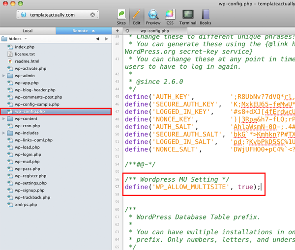295x250 pixels.
Task: Click the index.php file icon
Action: [10, 47]
